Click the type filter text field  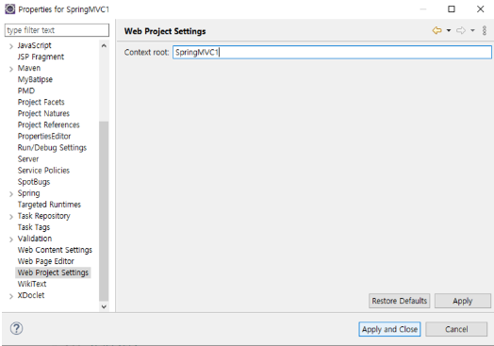(x=57, y=30)
